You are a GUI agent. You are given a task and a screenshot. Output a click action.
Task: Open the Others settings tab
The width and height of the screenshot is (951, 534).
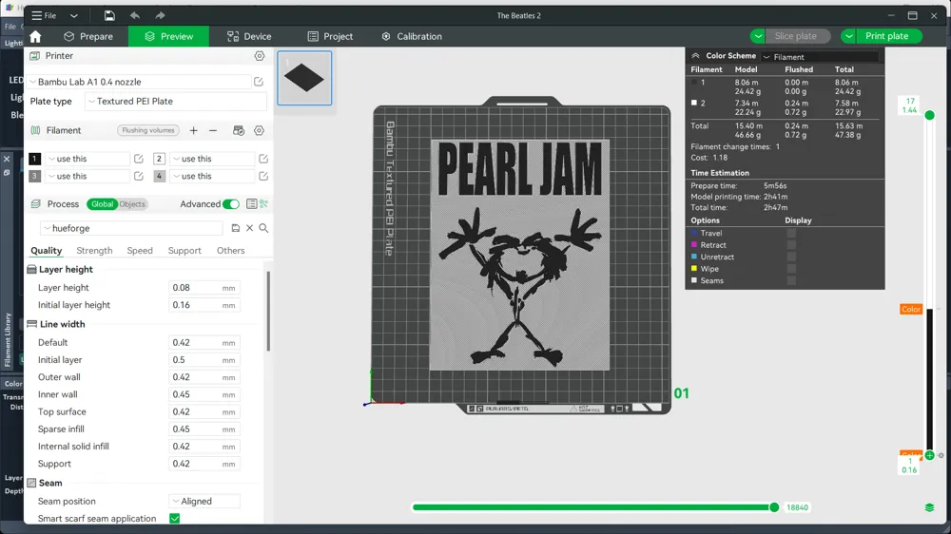click(230, 250)
